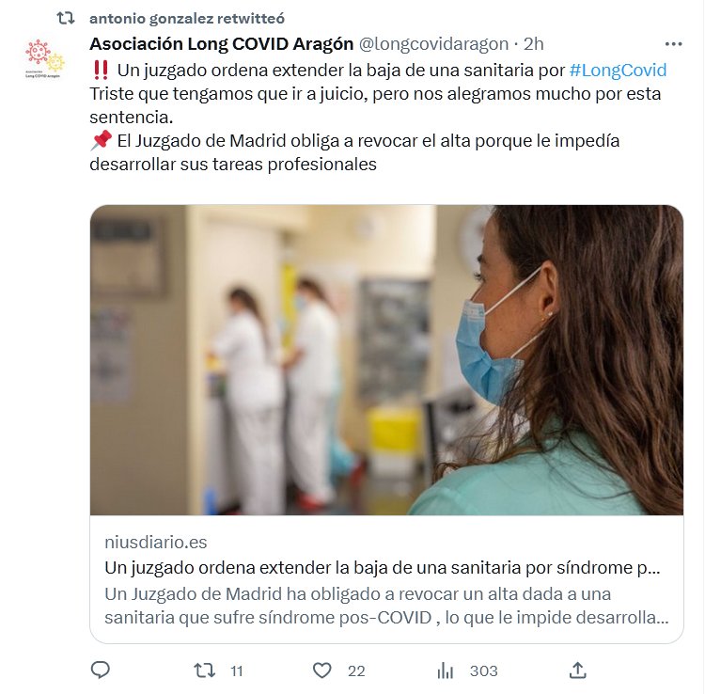Click the retweet count 11

(x=237, y=671)
